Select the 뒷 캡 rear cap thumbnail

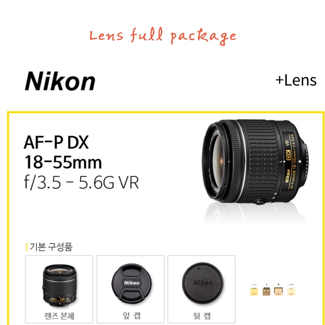202,289
